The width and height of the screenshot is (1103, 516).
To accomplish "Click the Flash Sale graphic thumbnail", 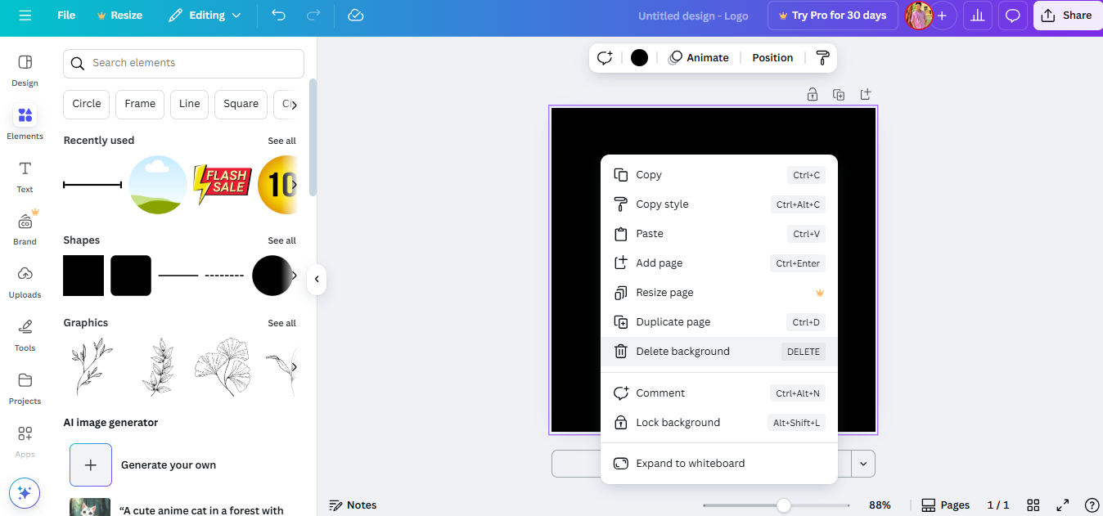I will pyautogui.click(x=222, y=185).
